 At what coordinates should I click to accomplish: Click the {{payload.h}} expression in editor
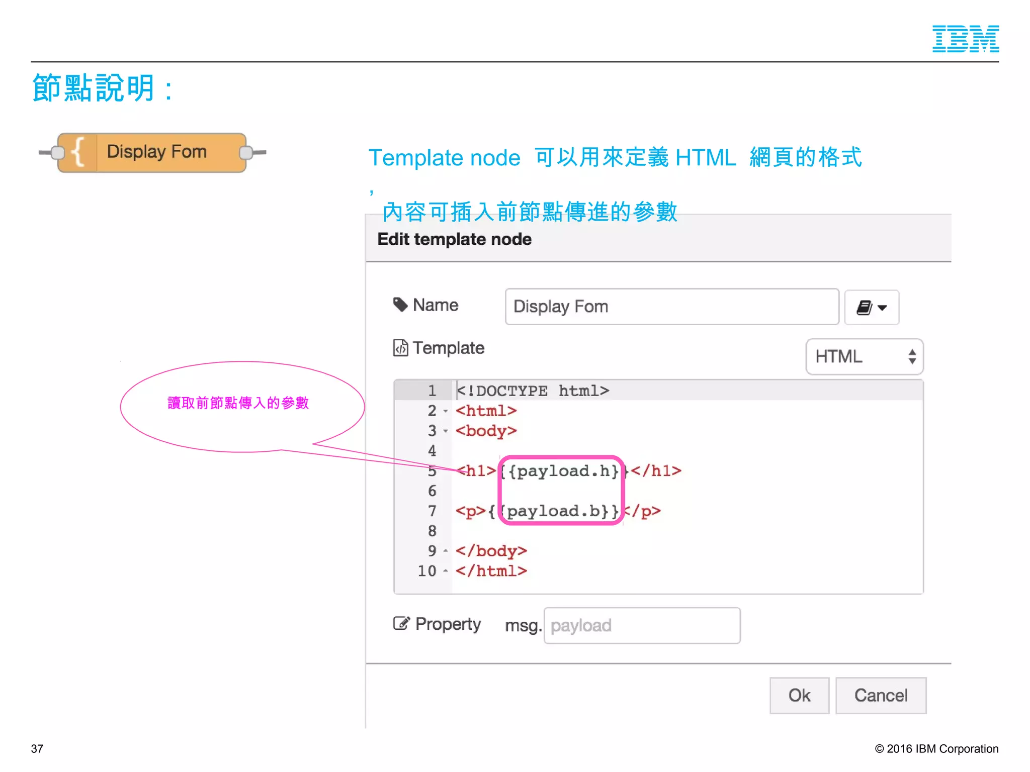[563, 471]
